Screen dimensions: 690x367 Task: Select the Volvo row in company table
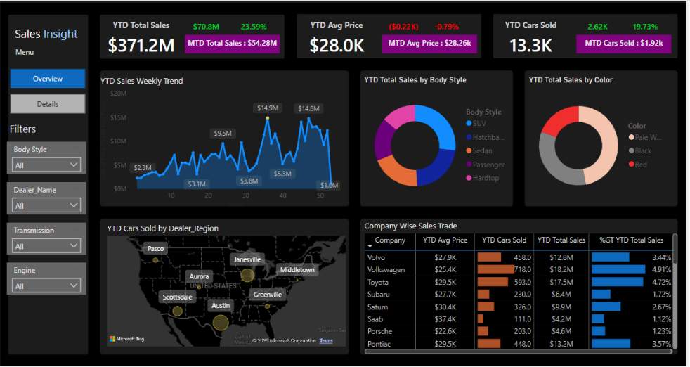tap(519, 257)
